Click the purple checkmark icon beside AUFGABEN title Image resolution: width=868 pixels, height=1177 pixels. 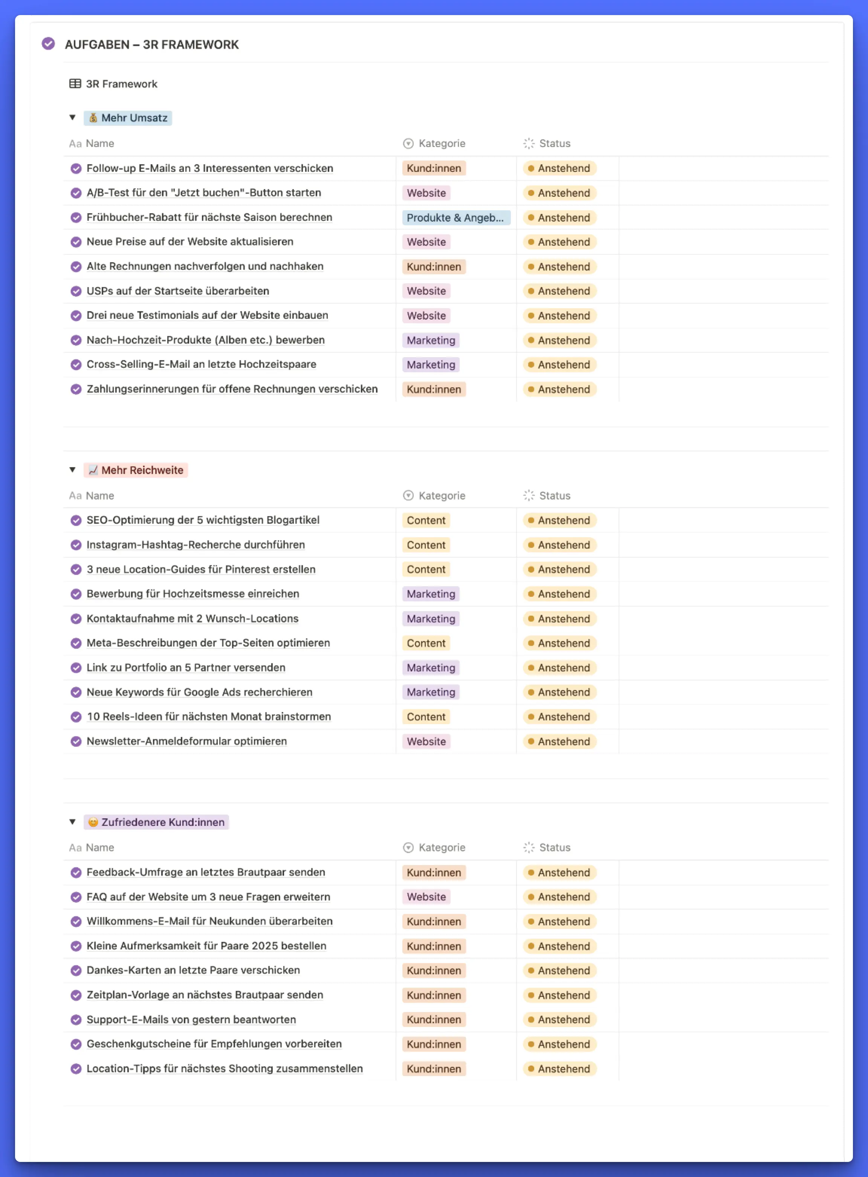48,44
